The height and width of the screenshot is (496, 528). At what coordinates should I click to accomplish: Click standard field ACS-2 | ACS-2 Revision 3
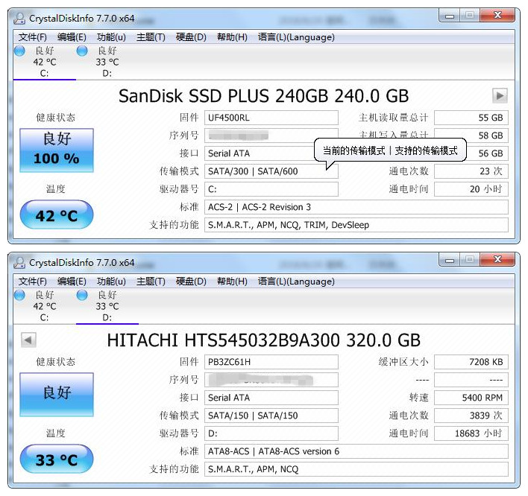[356, 207]
